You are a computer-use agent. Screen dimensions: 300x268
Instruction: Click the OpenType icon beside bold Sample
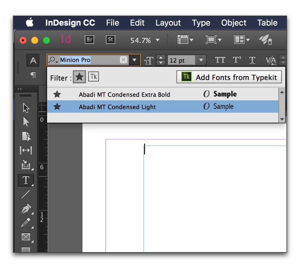(x=206, y=94)
